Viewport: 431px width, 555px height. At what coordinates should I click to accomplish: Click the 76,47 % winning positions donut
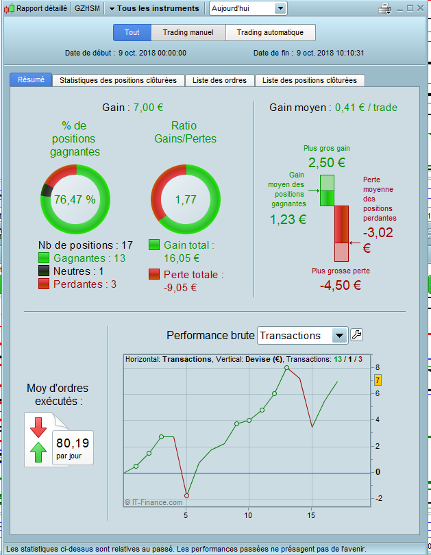click(x=75, y=199)
